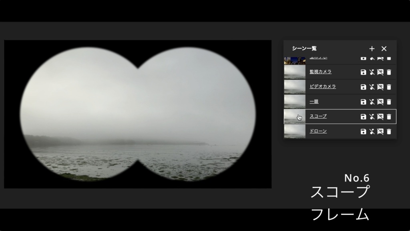Open the ビデオカメラ scene link
The width and height of the screenshot is (410, 231).
coord(323,86)
